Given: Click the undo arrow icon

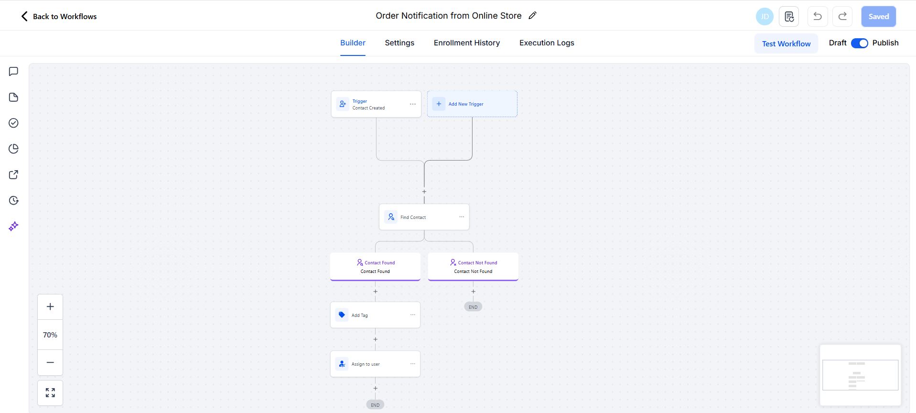Looking at the screenshot, I should 817,17.
